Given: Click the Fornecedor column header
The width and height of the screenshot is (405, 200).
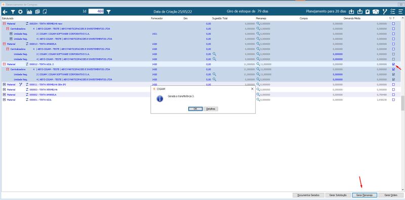Looking at the screenshot, I should coord(156,19).
